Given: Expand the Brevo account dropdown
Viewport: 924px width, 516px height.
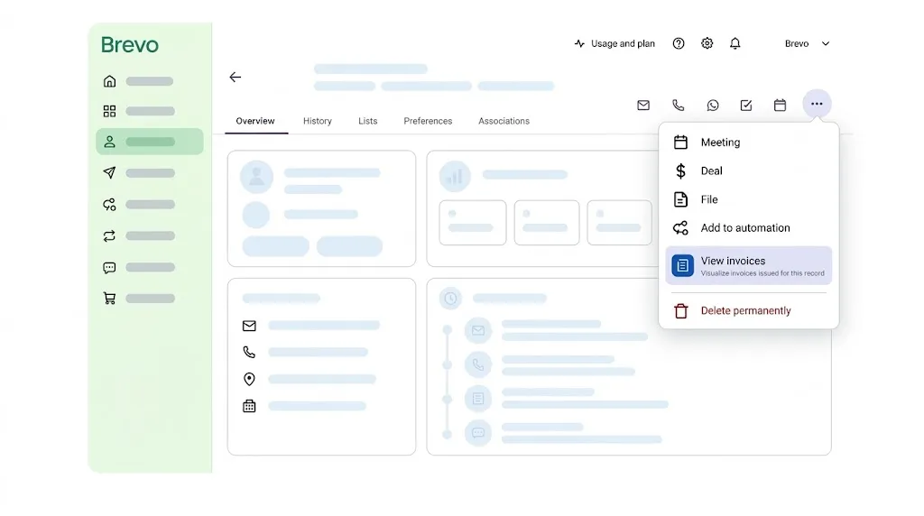Looking at the screenshot, I should [808, 43].
